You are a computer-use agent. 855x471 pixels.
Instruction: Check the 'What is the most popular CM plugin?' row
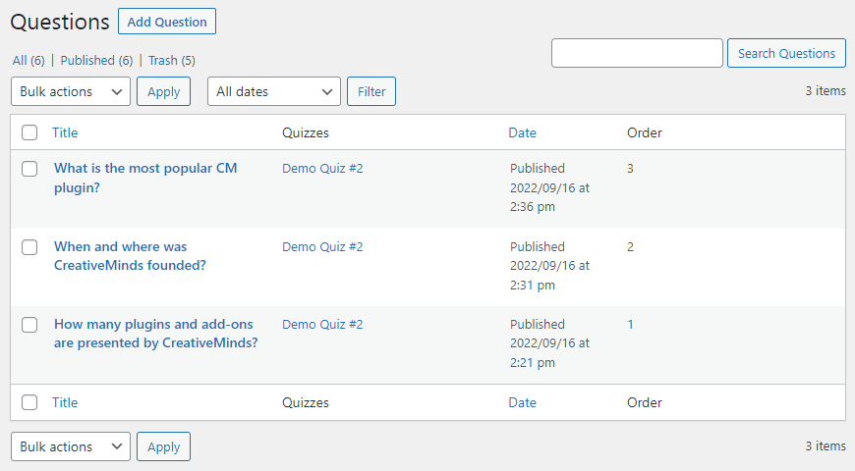(x=29, y=168)
